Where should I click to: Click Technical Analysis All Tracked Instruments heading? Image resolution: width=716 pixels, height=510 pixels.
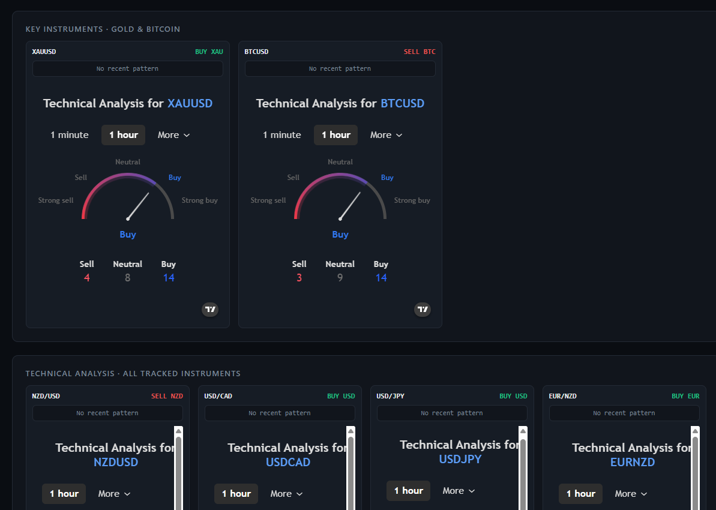[133, 373]
